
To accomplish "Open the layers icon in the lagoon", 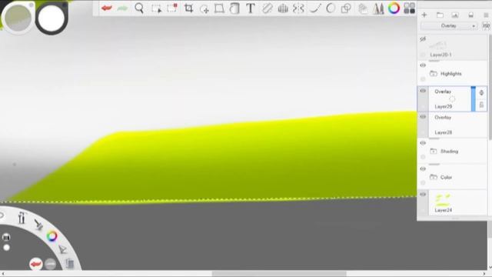I will 70,263.
